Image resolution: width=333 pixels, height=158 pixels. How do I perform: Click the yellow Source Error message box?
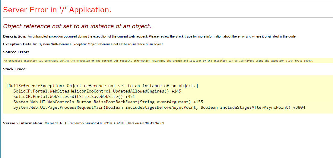click(168, 60)
